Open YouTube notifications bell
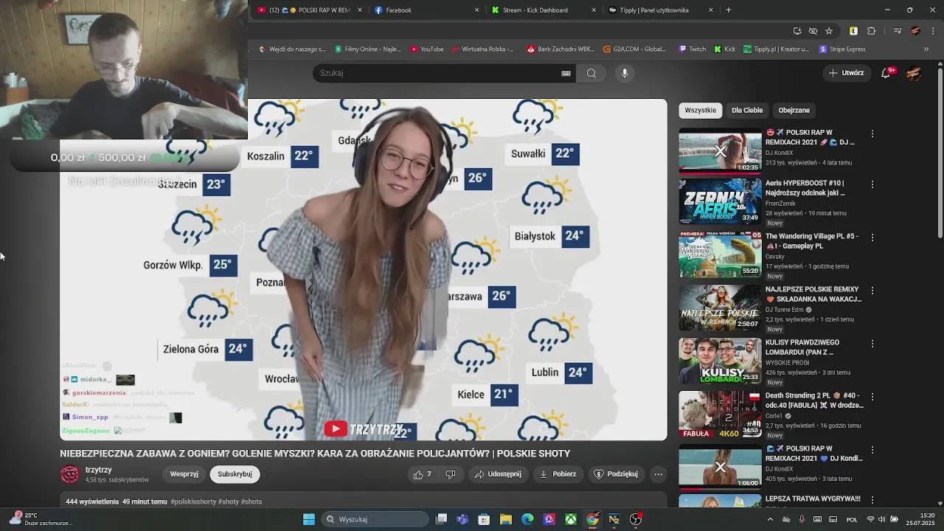 (x=886, y=73)
